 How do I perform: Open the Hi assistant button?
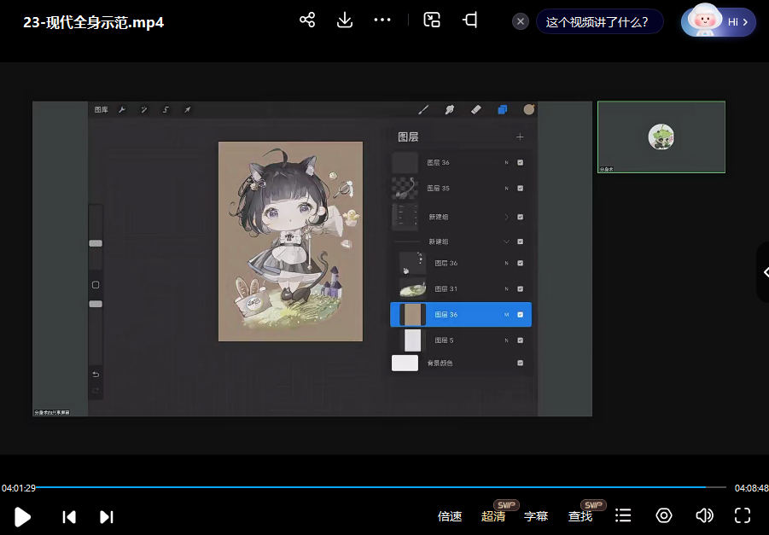click(x=719, y=22)
